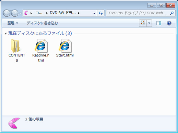Open the 整理 menu

[x=13, y=23]
